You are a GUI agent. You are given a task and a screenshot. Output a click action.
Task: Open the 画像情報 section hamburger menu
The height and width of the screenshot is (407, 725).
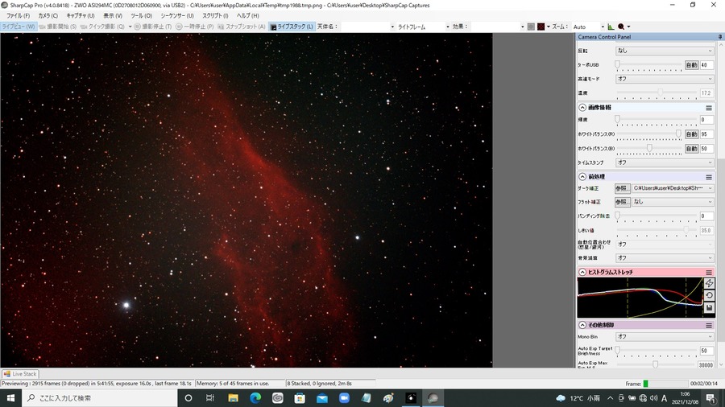pos(708,108)
